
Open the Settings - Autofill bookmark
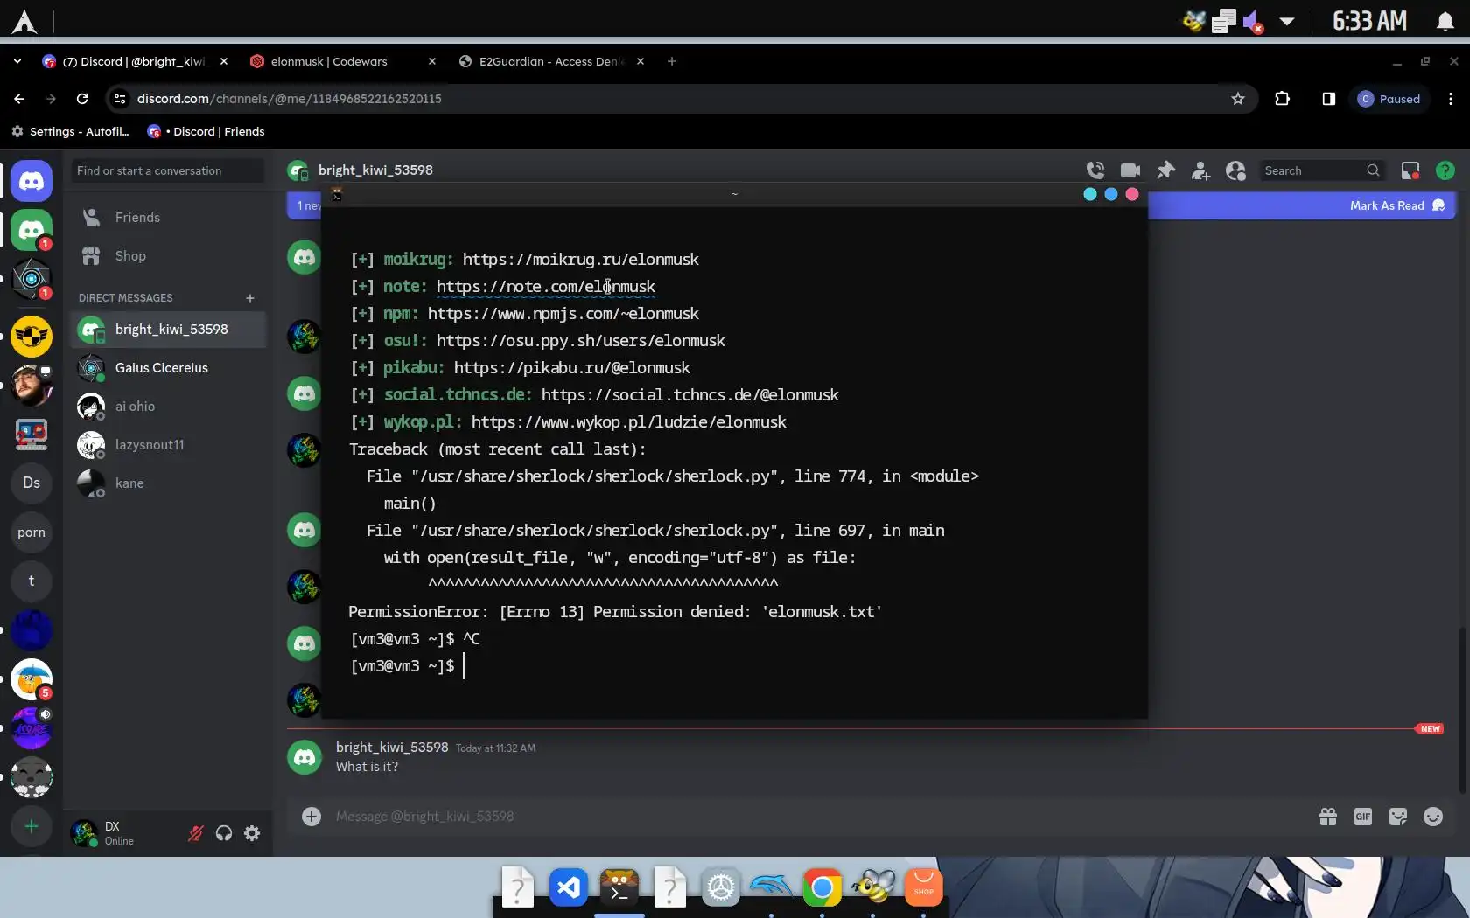pos(70,131)
